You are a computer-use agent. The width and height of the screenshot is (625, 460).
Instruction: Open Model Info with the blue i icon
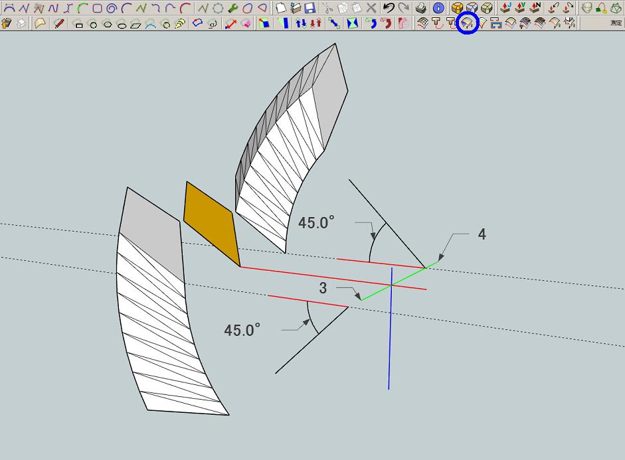click(x=438, y=7)
